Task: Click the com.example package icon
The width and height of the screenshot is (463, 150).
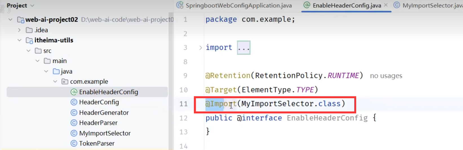Action: (65, 82)
